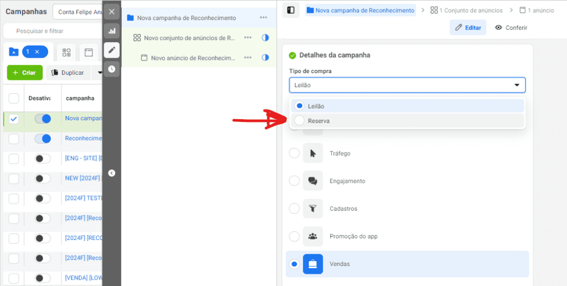Click the green Criar button
The width and height of the screenshot is (567, 286).
tap(24, 73)
